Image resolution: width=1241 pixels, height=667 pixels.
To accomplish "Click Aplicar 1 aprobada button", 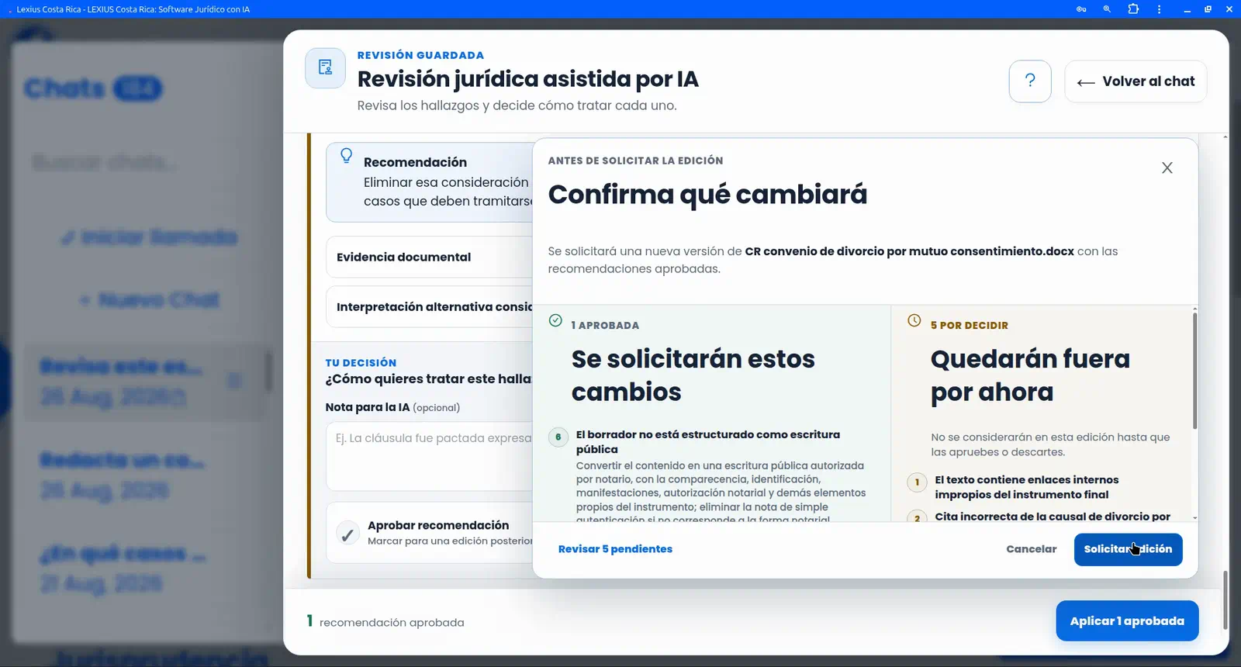I will [1127, 621].
